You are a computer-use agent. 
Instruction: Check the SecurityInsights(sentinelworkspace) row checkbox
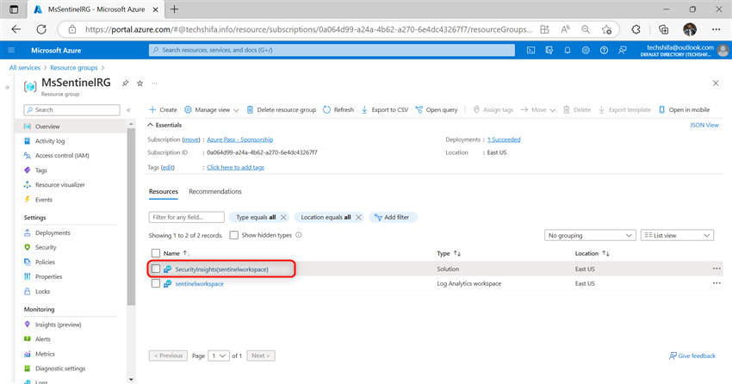tap(156, 269)
